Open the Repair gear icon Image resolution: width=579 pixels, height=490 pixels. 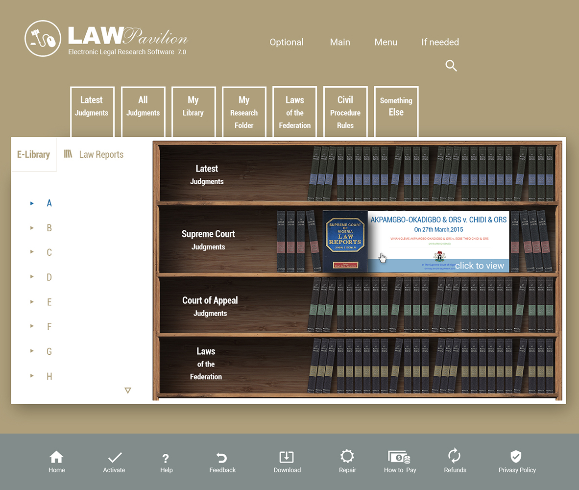347,457
